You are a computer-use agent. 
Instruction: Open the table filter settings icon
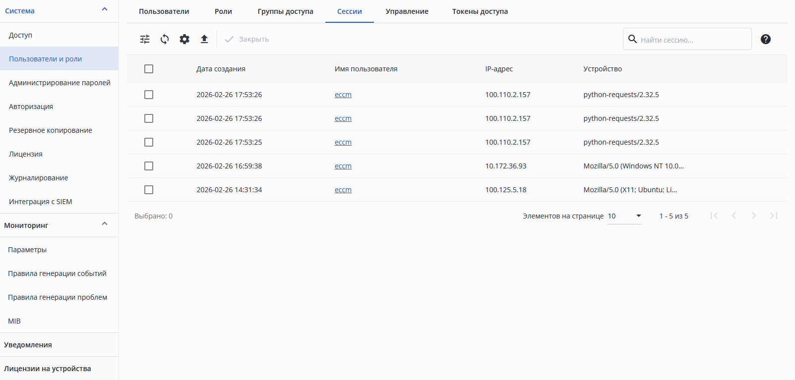(x=145, y=39)
